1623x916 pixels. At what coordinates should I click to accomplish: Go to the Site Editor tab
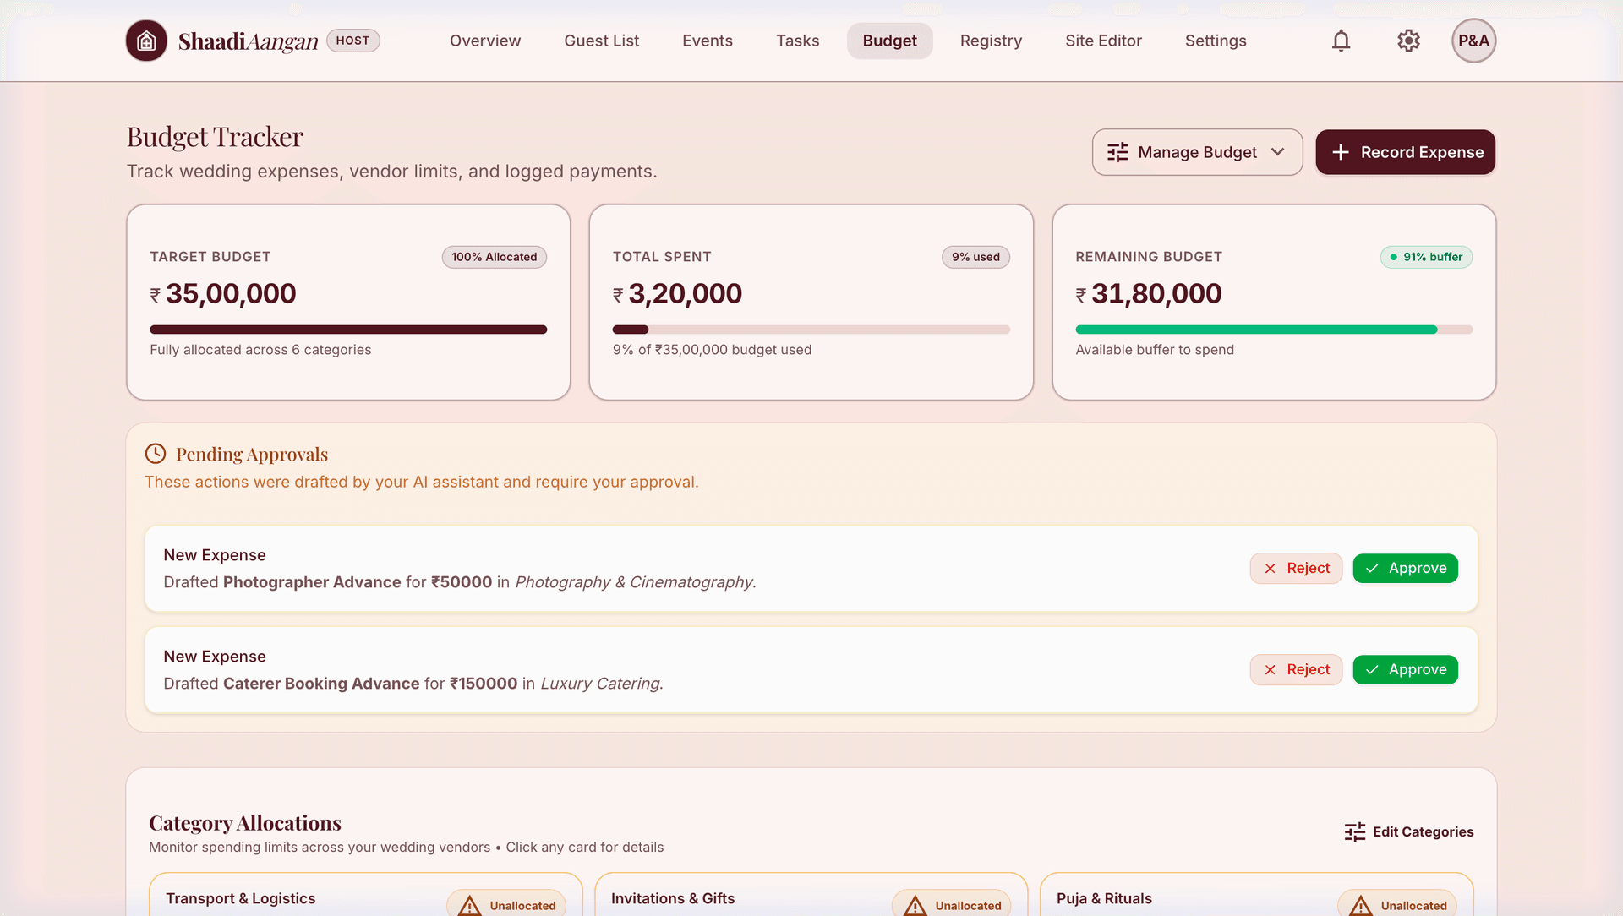click(1103, 41)
